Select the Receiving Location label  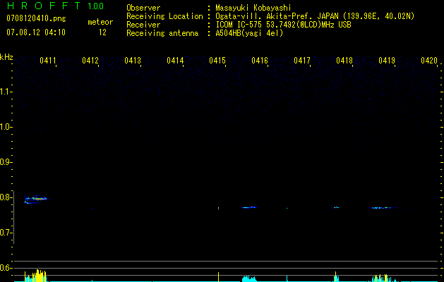tap(164, 16)
